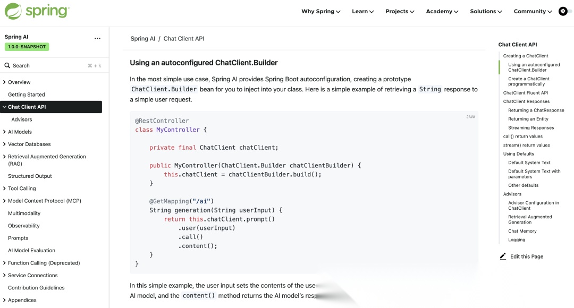Viewport: 574px width, 308px height.
Task: Click into the Search docs field
Action: click(x=53, y=65)
